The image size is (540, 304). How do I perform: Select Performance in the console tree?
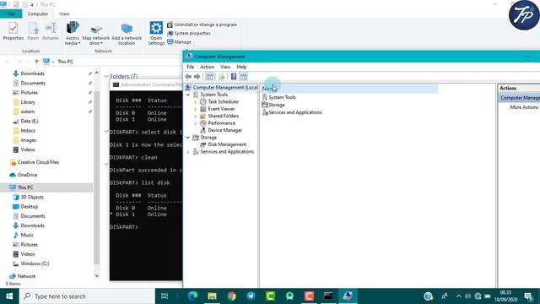pos(221,123)
